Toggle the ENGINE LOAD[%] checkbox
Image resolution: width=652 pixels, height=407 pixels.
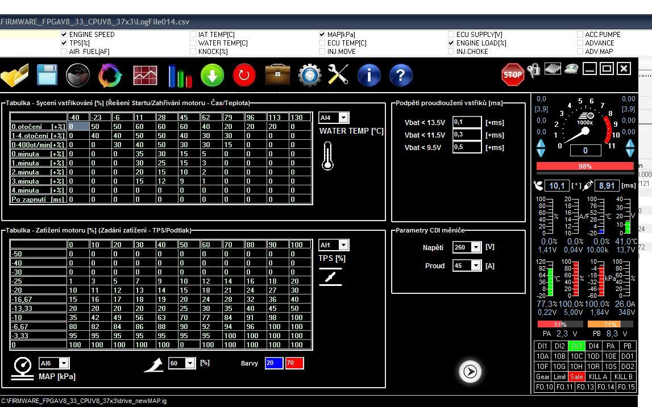451,43
